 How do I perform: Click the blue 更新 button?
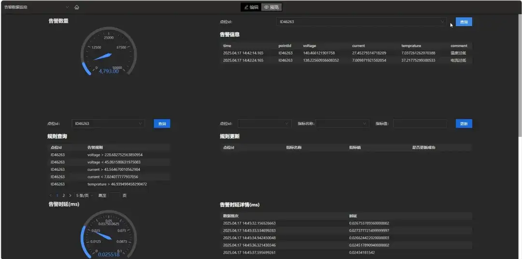[x=464, y=123]
